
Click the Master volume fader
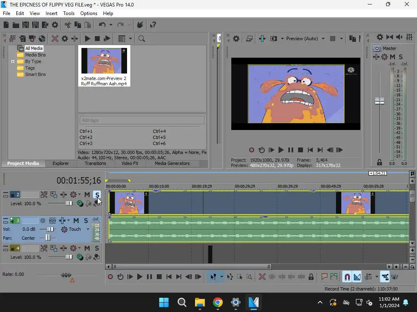tap(380, 101)
